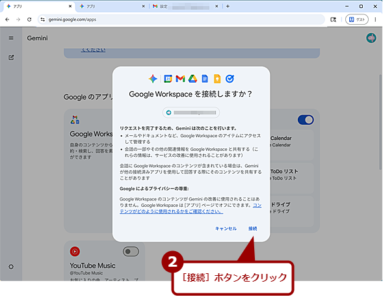Click the address bar showing gemini.google.com/apps

pyautogui.click(x=181, y=20)
